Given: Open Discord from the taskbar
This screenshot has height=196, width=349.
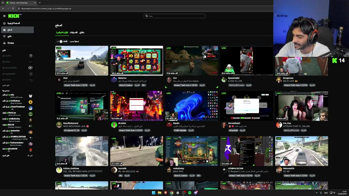Looking at the screenshot, I should coord(195,193).
